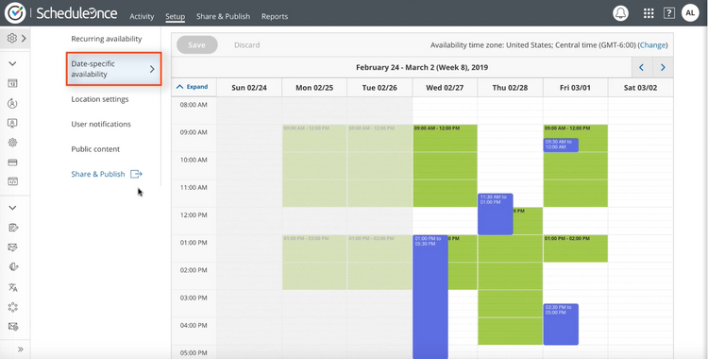Click the Expand toggle above time column
Screen dimensions: 708x359
click(193, 87)
